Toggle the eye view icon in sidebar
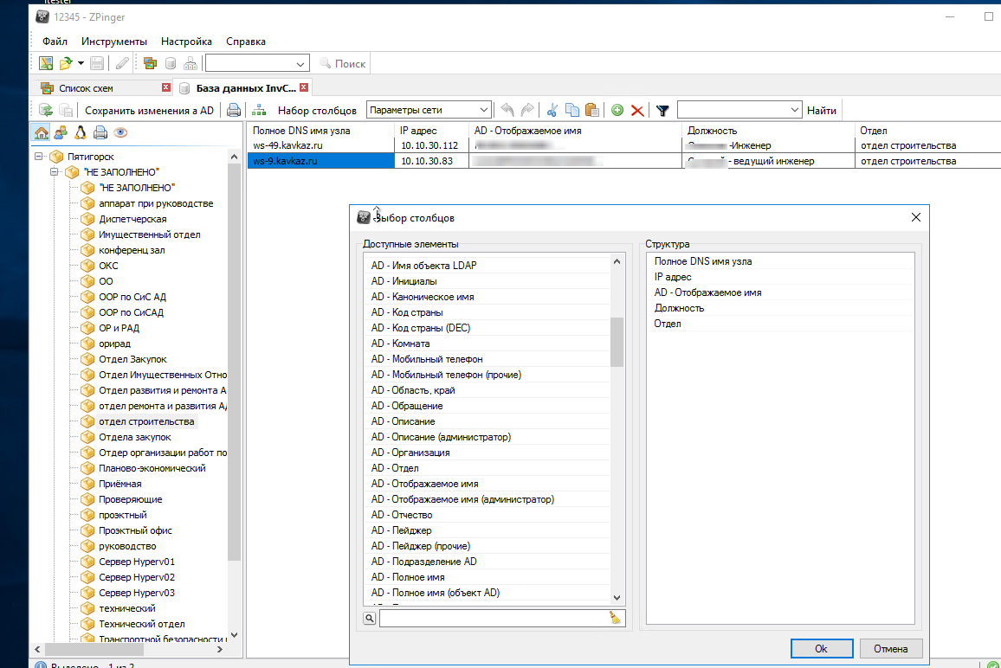Image resolution: width=1001 pixels, height=668 pixels. pos(120,132)
